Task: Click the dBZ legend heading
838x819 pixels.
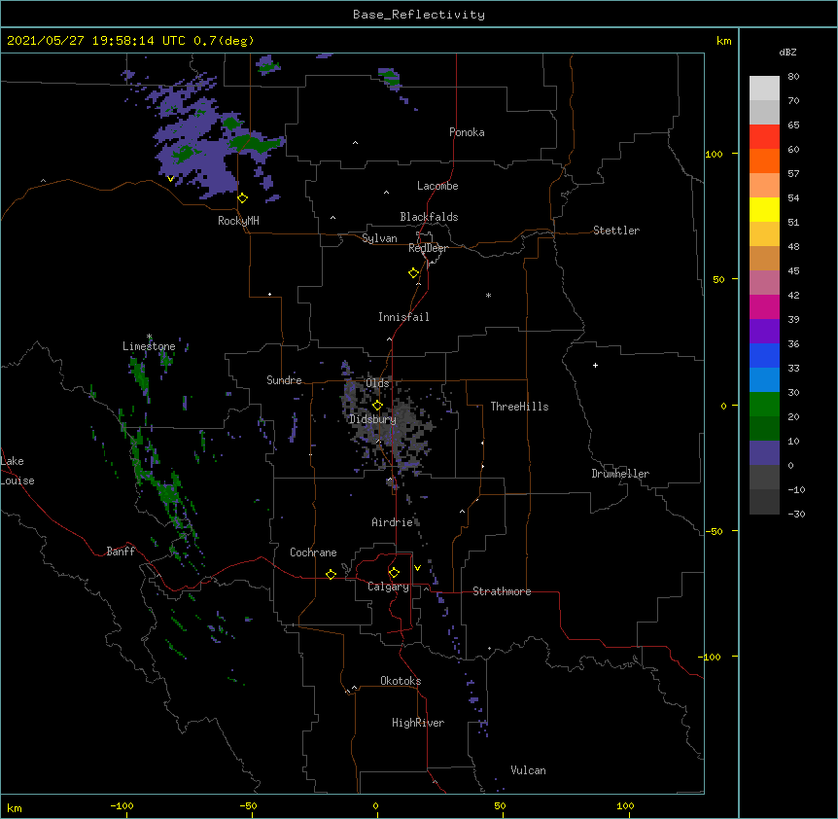Action: 787,52
